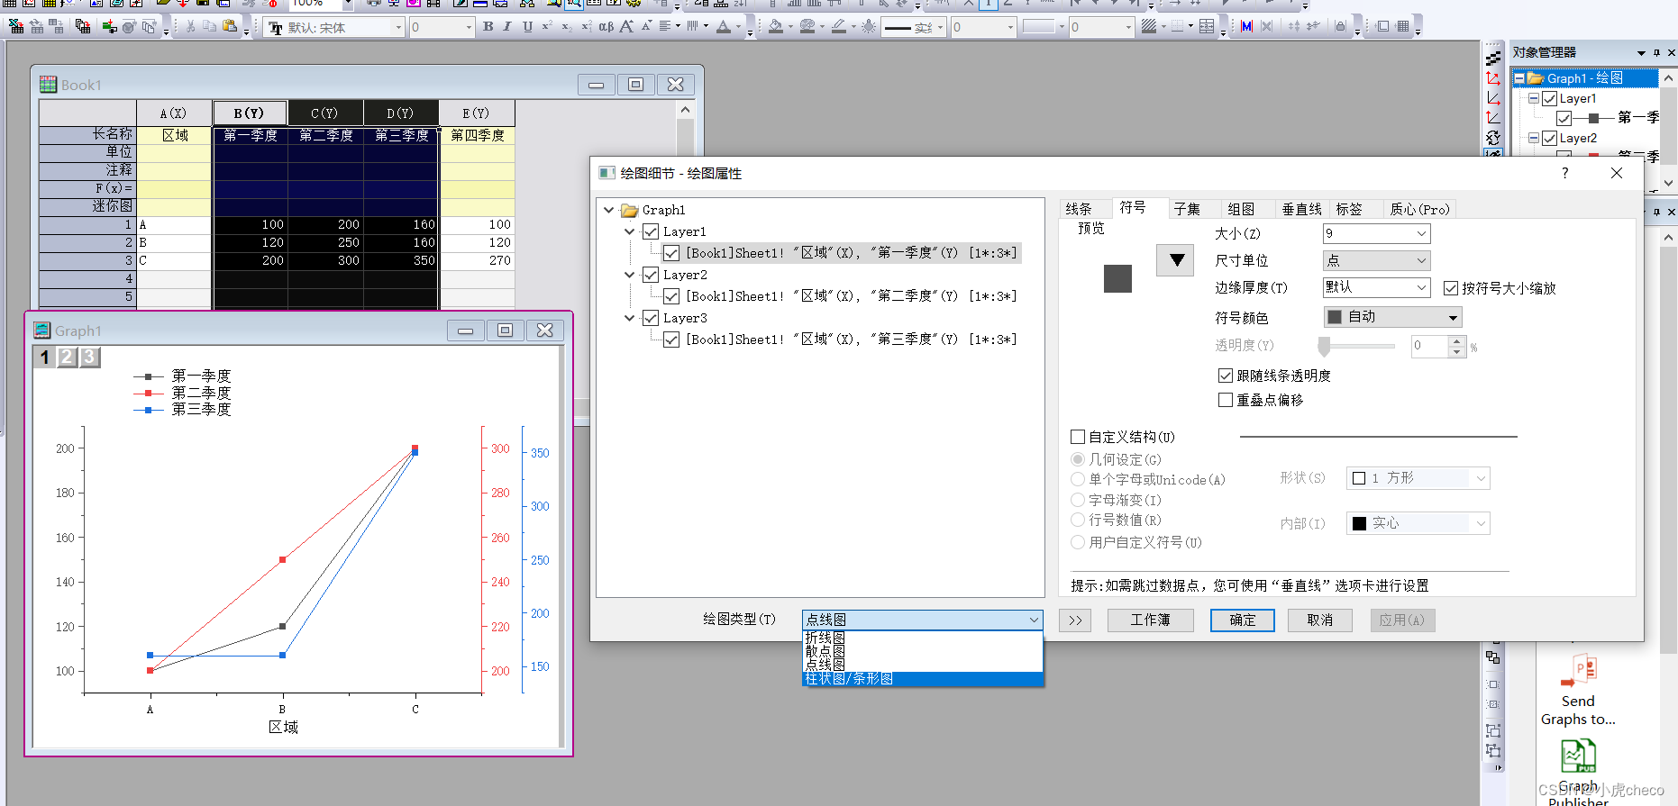Select column C(Y) header in Book1
1678x806 pixels.
pos(325,113)
